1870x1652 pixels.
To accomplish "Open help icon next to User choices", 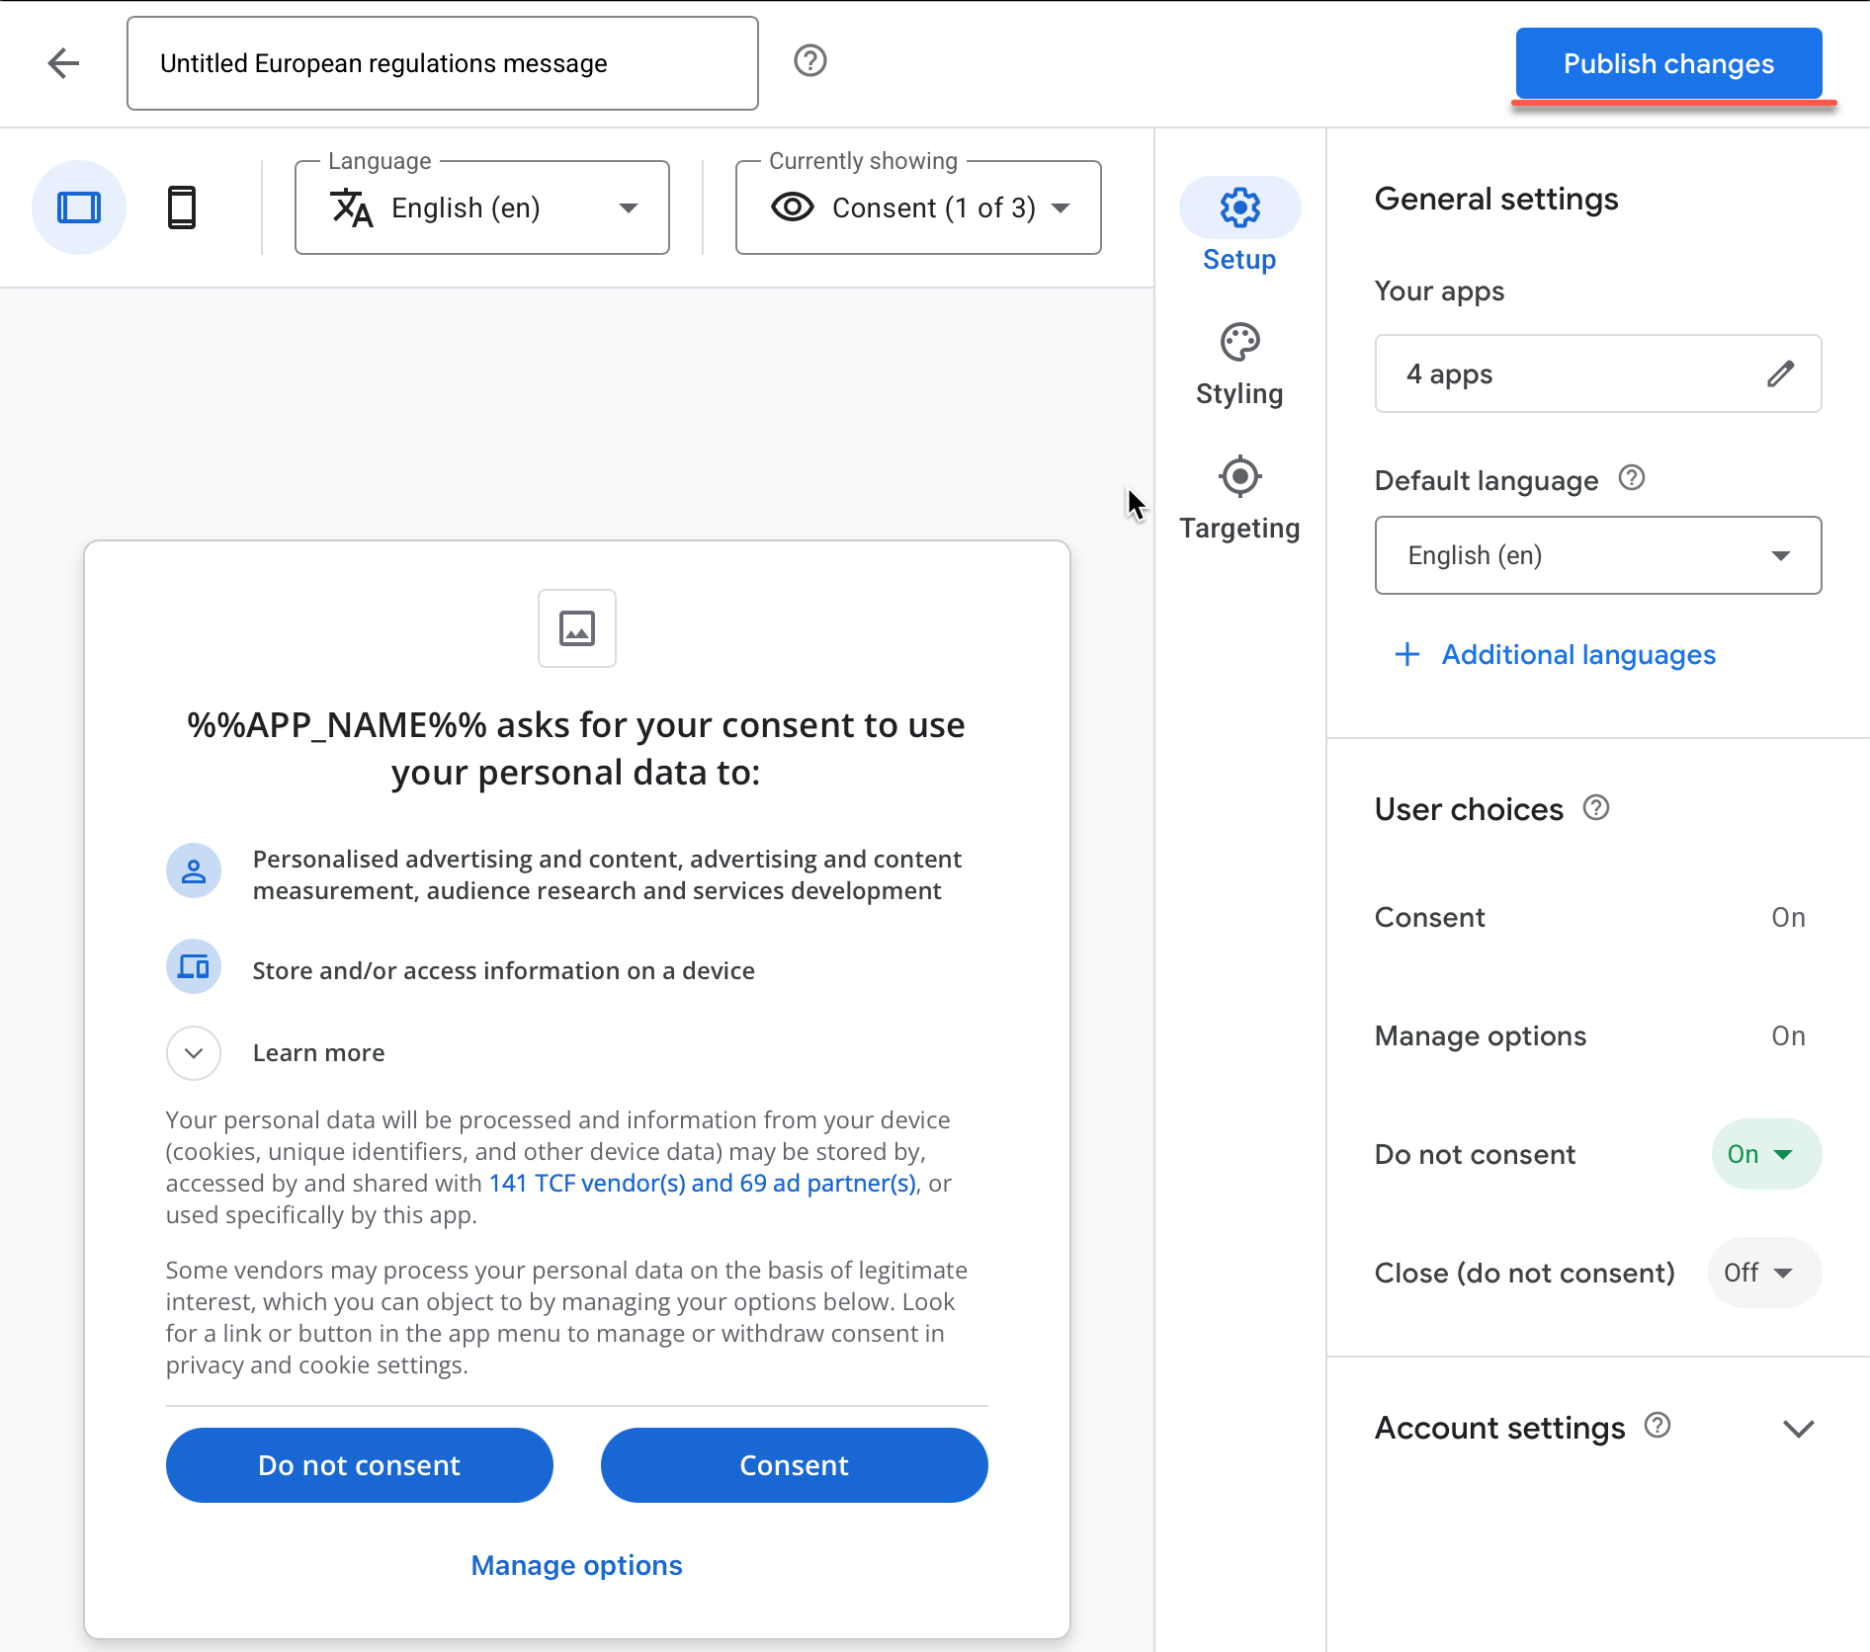I will pos(1596,808).
